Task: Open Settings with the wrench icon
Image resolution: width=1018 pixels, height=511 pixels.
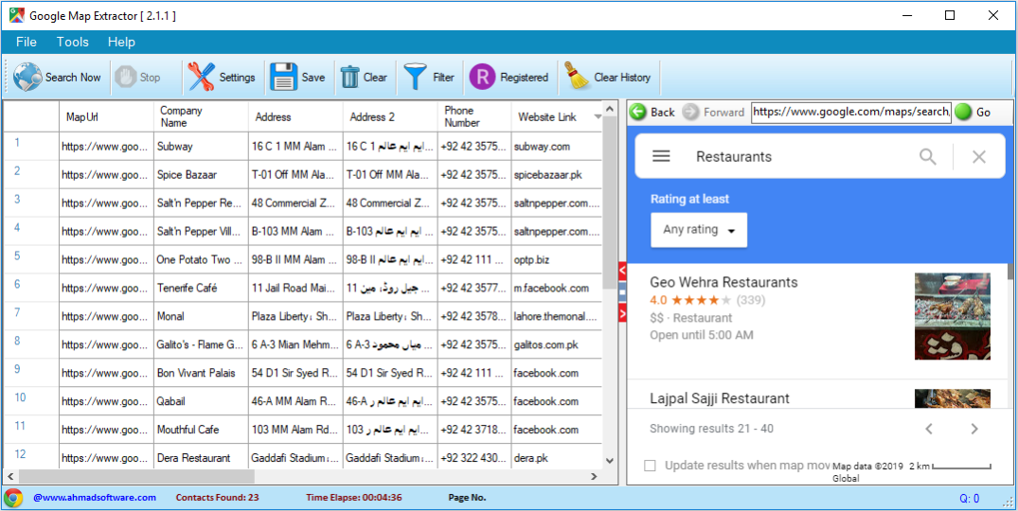Action: [x=201, y=78]
